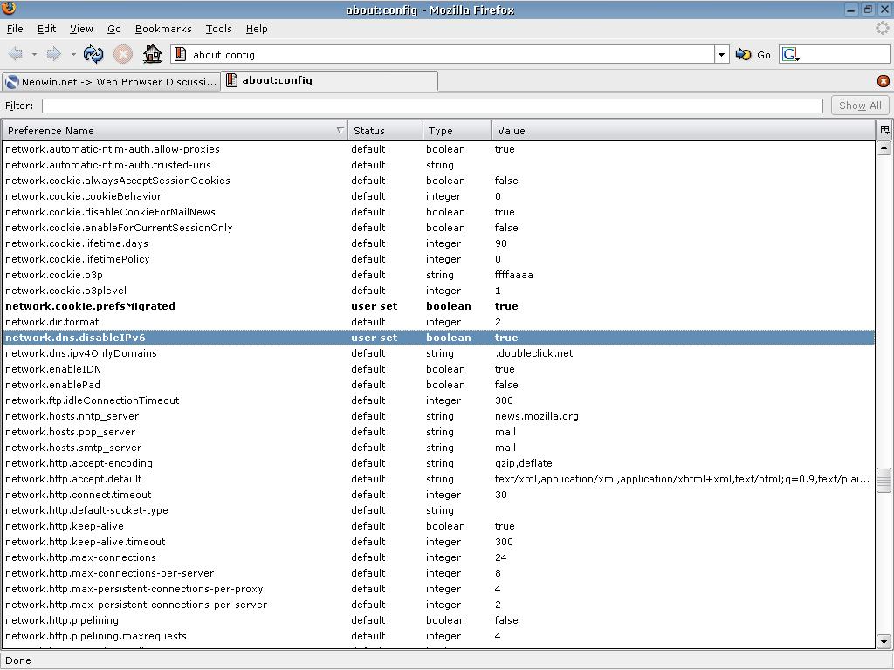
Task: Click the Show All button
Action: 860,106
